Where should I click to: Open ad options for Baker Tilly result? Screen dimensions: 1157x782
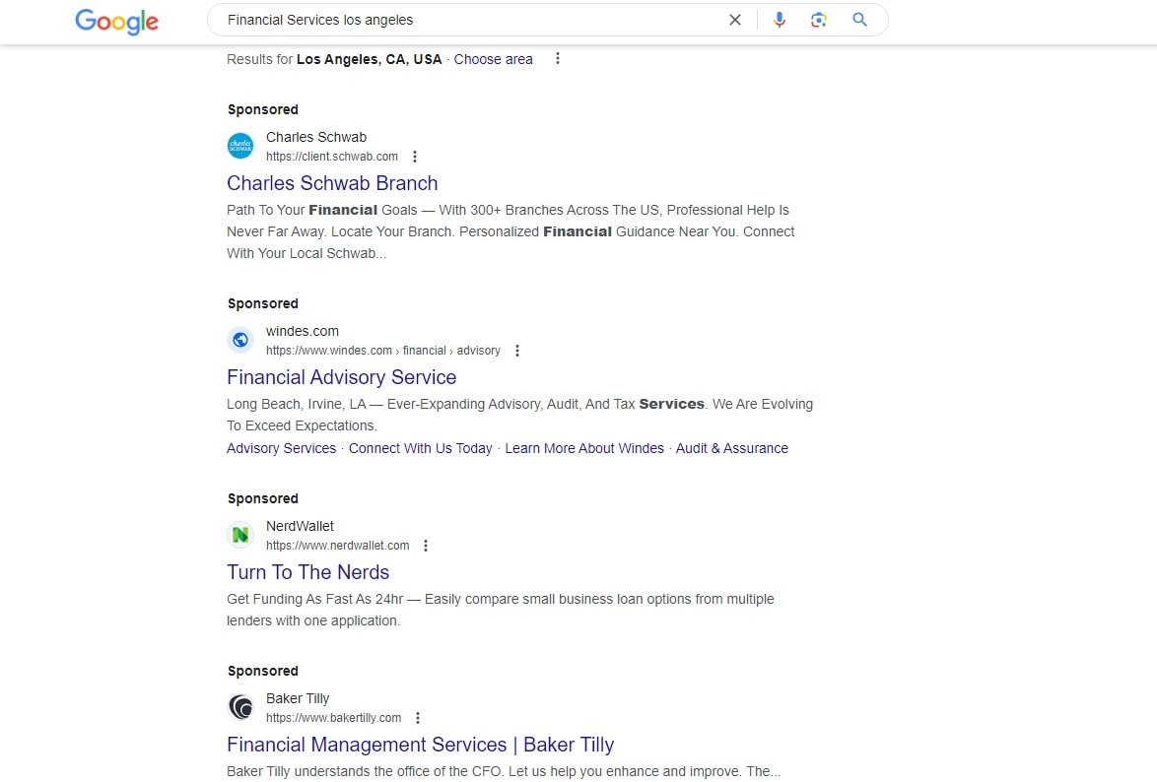tap(418, 718)
